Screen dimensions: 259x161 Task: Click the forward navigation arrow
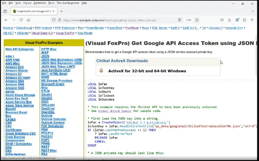[14, 20]
